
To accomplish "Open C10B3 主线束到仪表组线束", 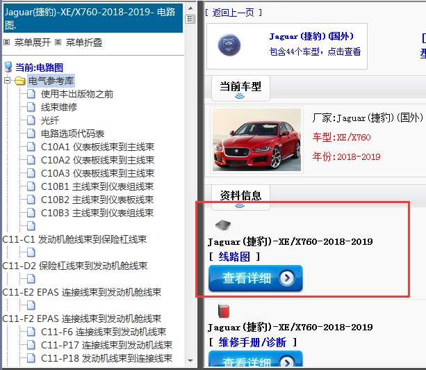I will [97, 213].
